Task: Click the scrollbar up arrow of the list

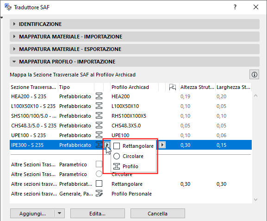Action: point(255,95)
